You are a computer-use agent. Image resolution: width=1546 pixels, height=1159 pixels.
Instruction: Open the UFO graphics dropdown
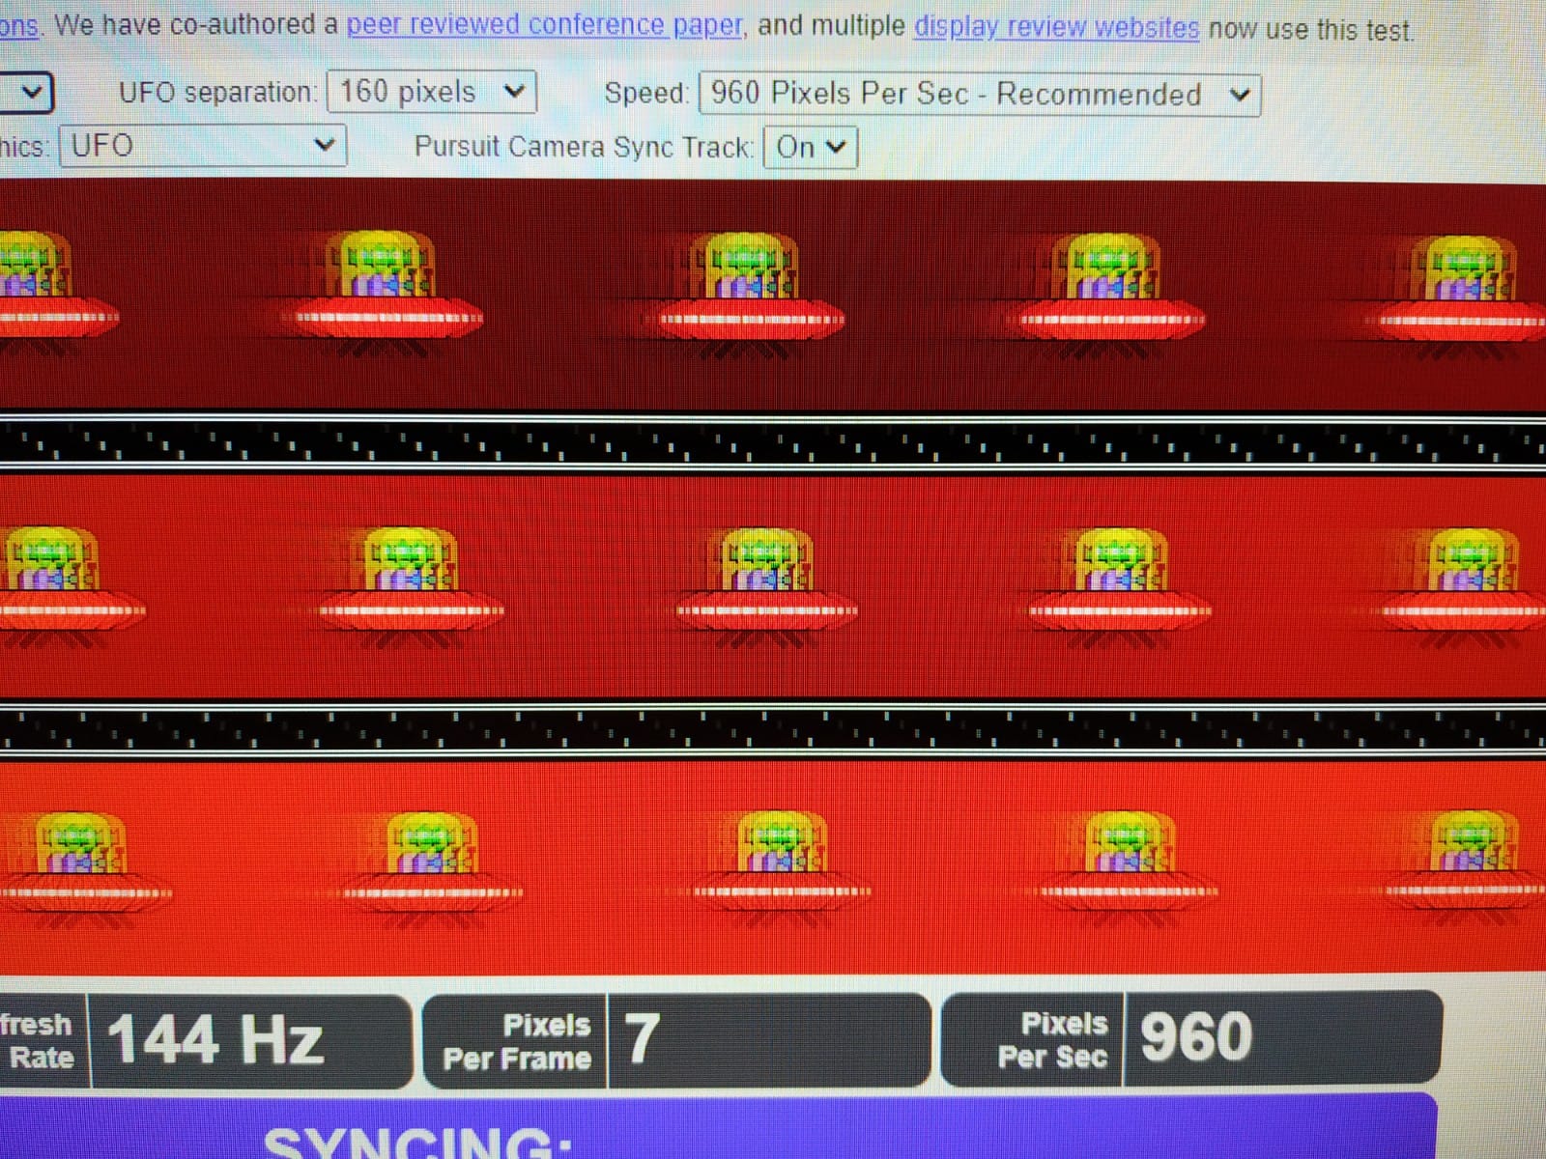[202, 146]
